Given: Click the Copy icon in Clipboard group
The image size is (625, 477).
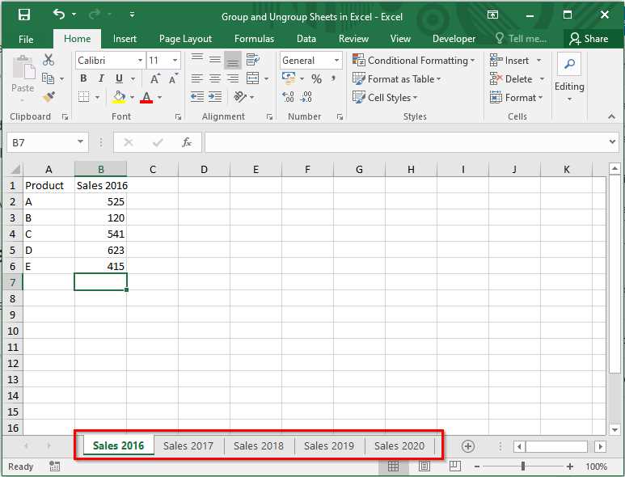Looking at the screenshot, I should point(48,78).
